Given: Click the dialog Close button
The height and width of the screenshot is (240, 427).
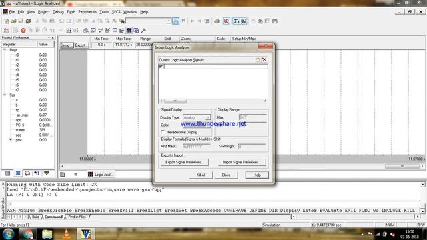Looking at the screenshot, I should point(226,175).
